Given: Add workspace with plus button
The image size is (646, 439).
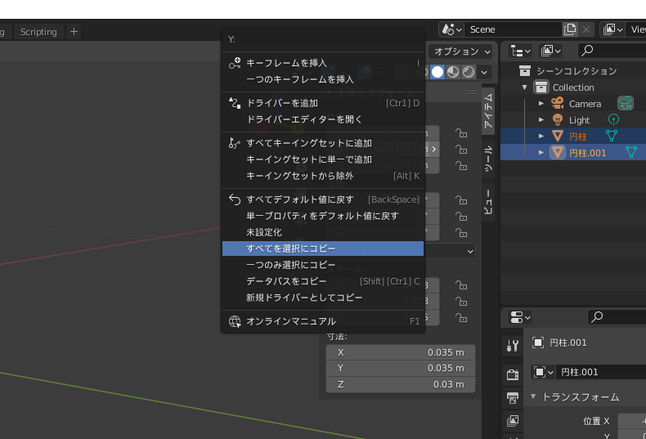Looking at the screenshot, I should (x=74, y=32).
